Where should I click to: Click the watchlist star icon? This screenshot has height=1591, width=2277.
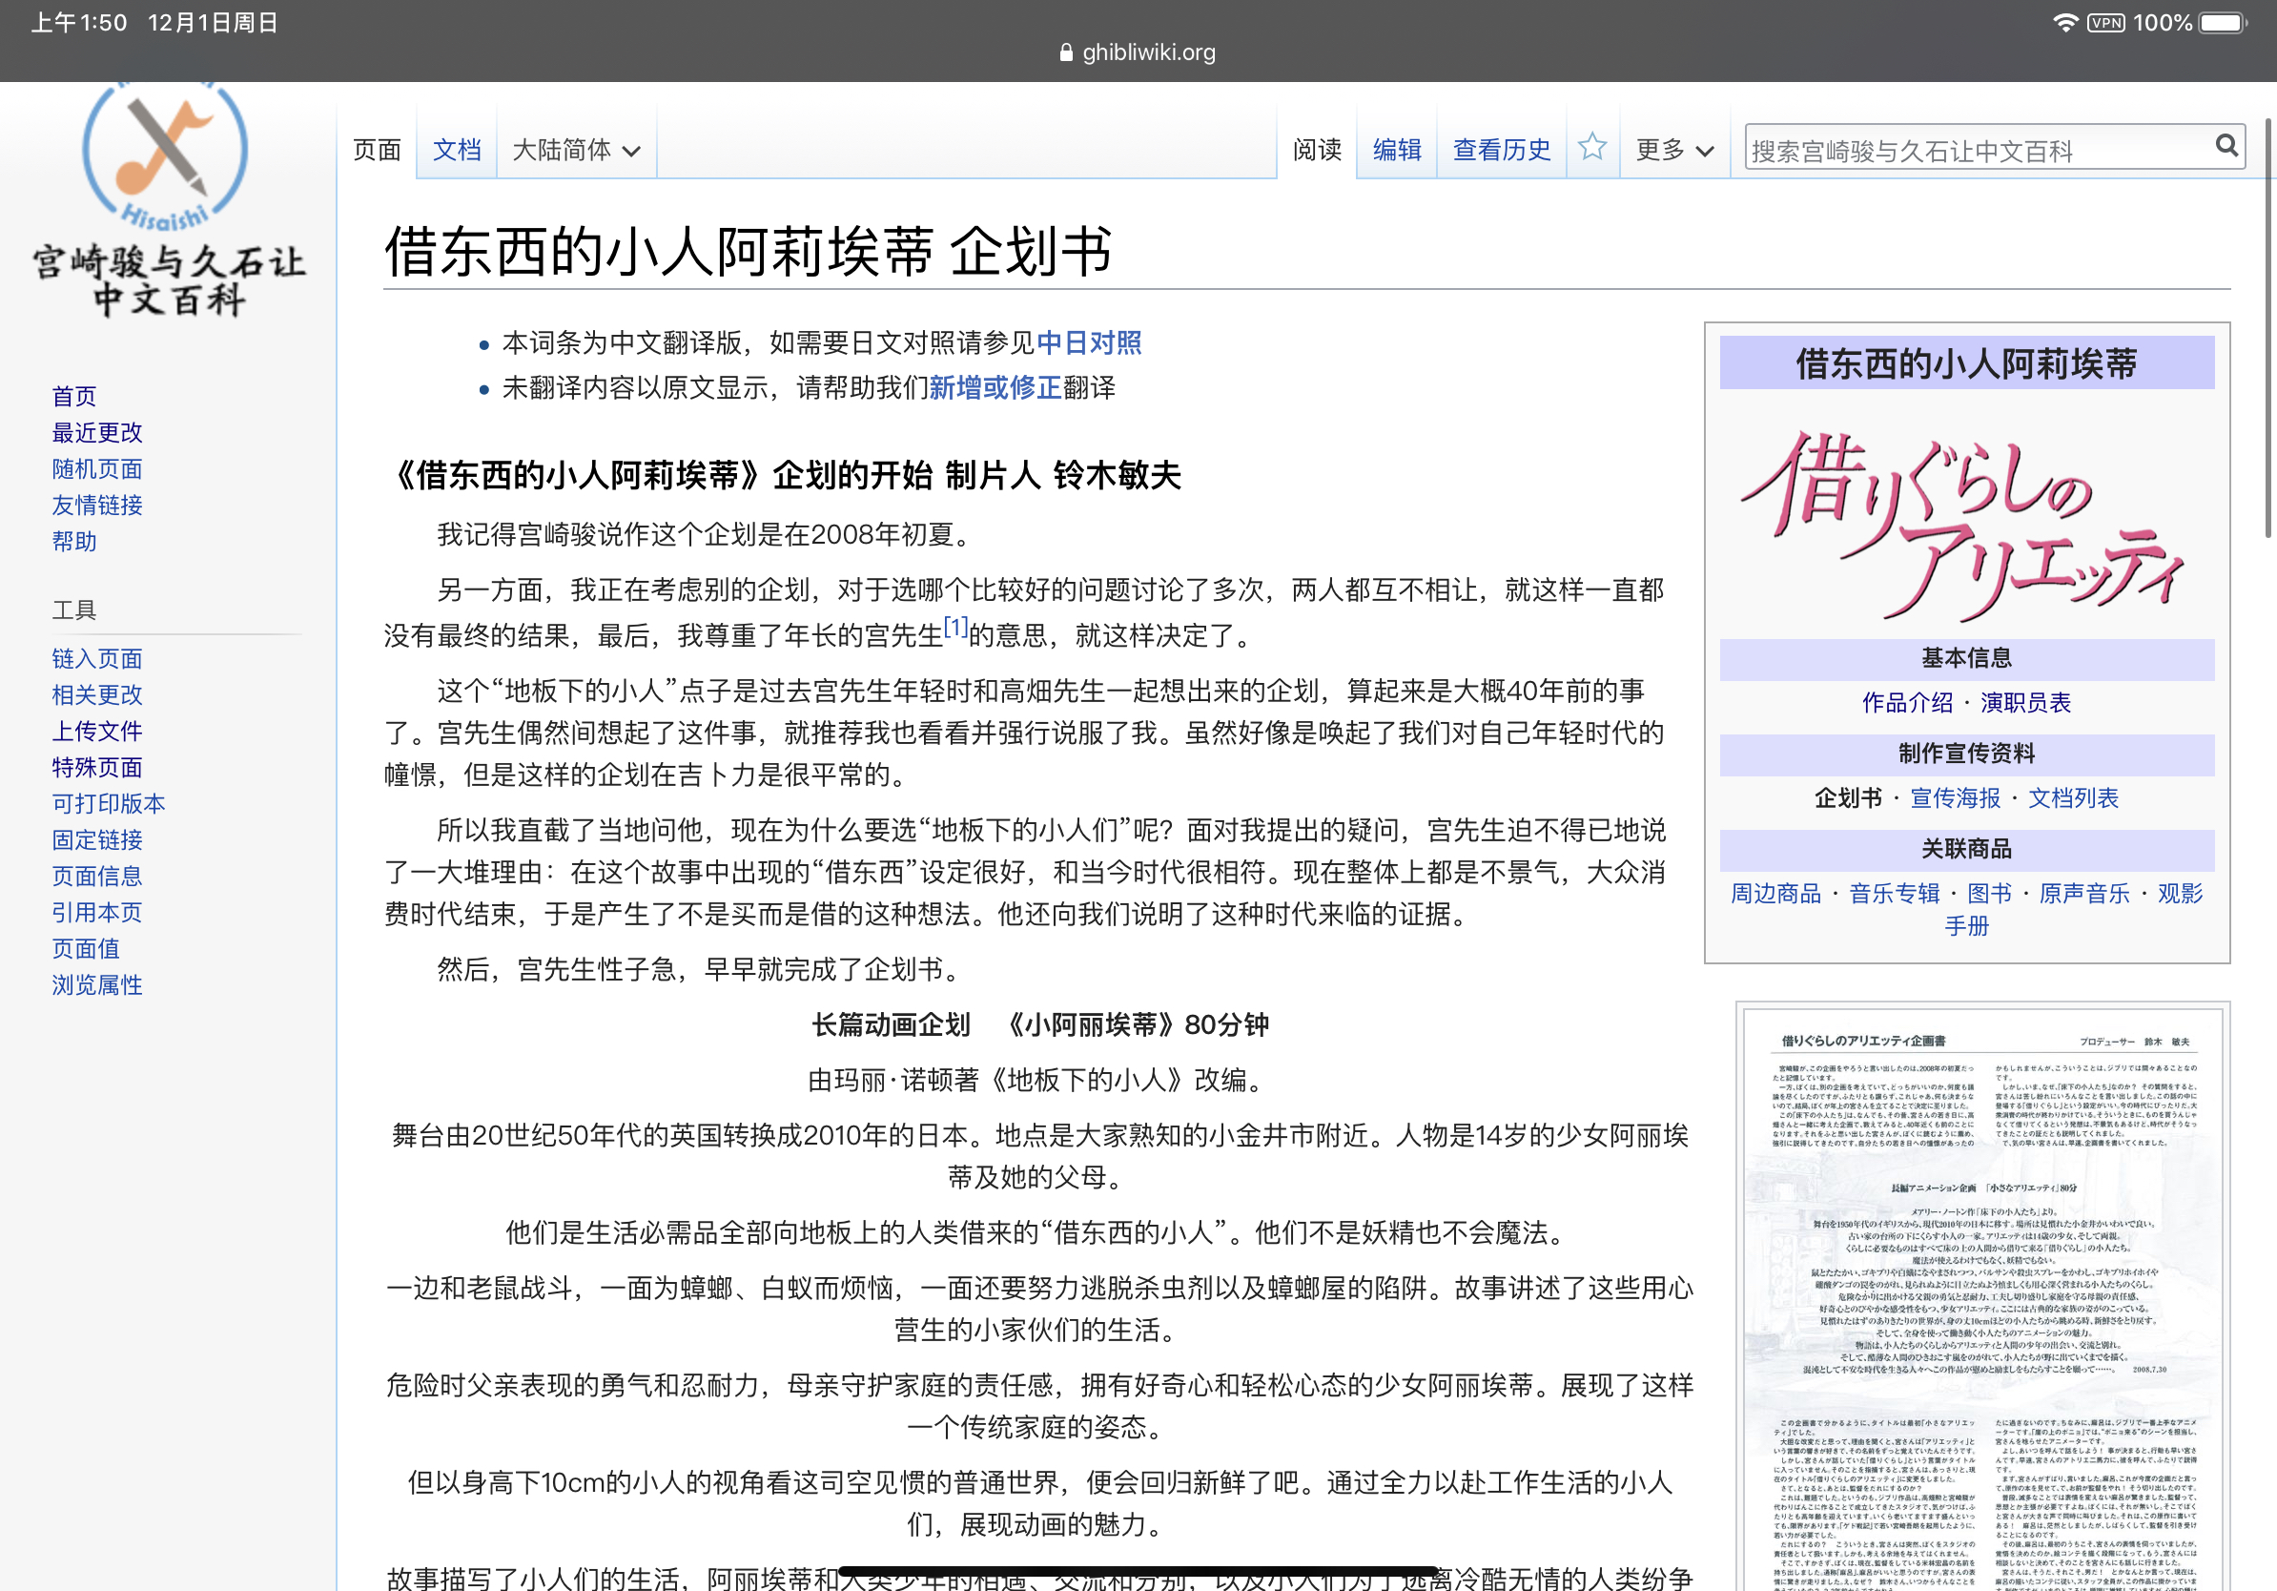tap(1591, 149)
